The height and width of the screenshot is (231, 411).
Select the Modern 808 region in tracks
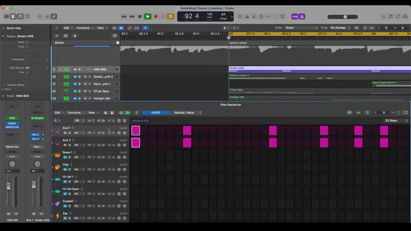320,69
